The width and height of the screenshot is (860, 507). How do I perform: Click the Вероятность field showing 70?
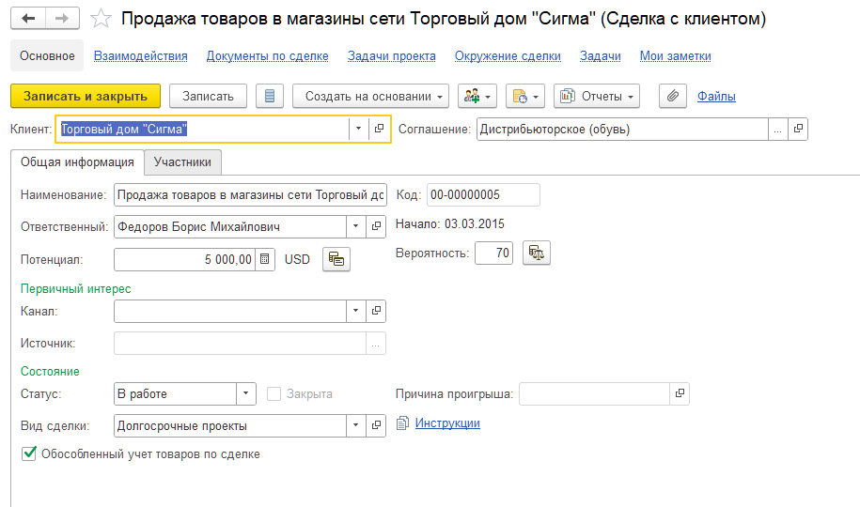(x=494, y=253)
